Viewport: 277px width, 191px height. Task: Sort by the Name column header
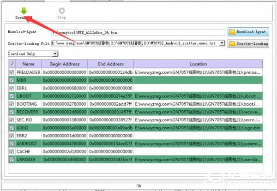(29, 64)
